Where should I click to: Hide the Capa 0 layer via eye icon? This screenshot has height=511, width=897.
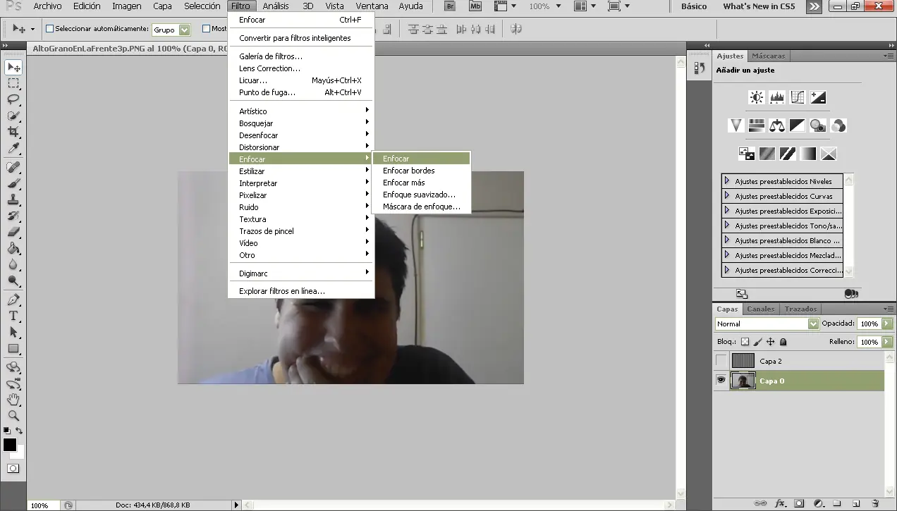click(721, 381)
